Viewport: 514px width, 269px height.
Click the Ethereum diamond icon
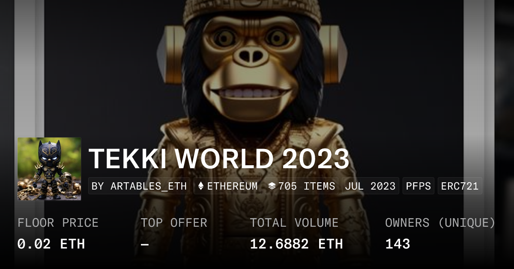coord(201,186)
